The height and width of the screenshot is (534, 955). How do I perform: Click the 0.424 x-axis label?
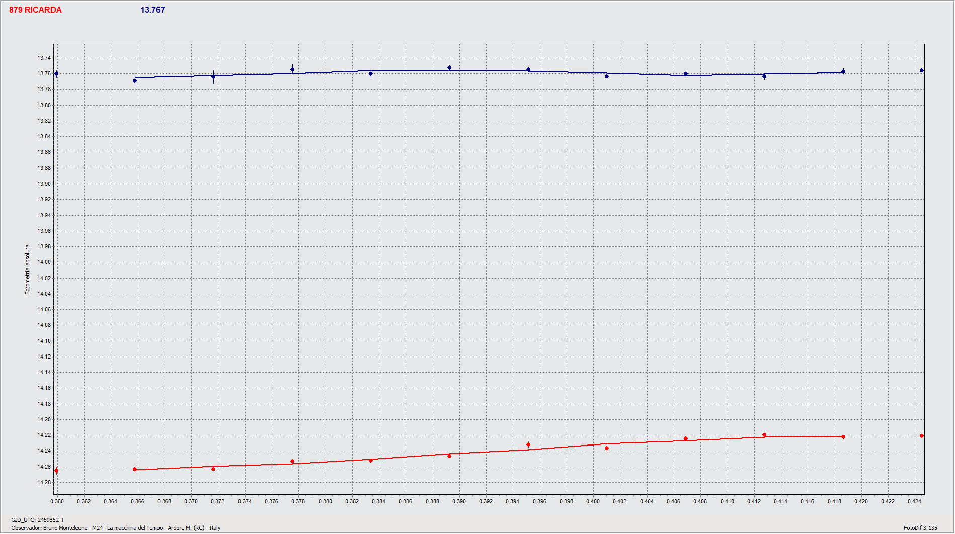coord(914,501)
